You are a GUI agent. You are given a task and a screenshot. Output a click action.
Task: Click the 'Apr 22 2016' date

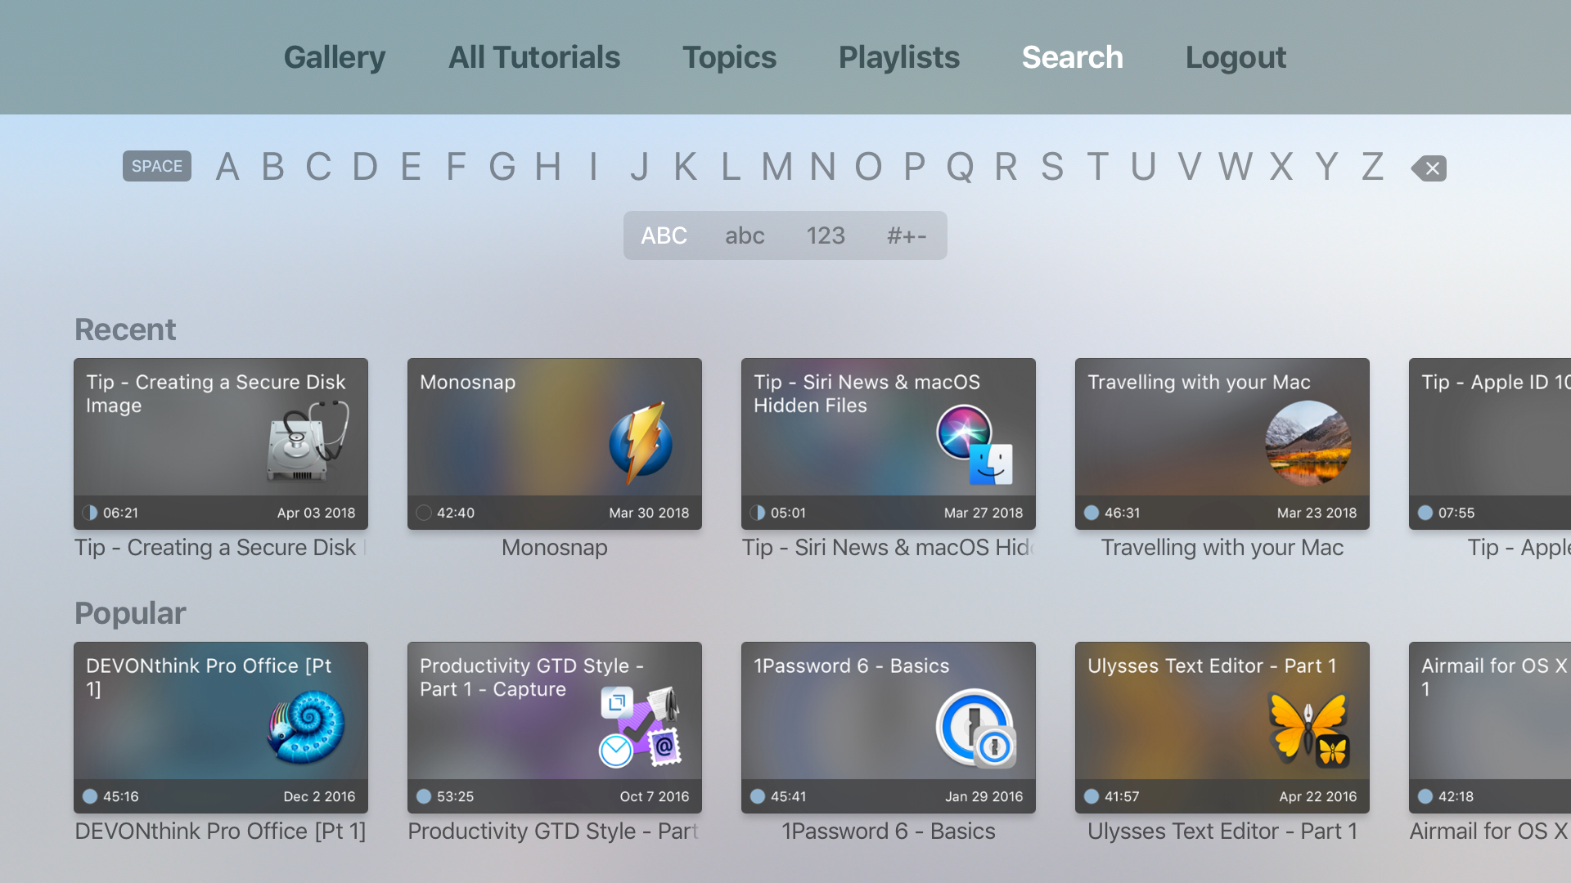1318,796
